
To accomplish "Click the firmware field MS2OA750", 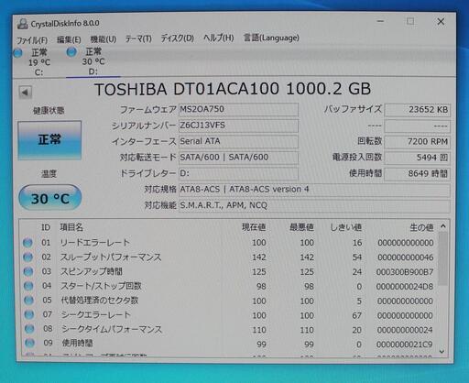I will tap(238, 109).
